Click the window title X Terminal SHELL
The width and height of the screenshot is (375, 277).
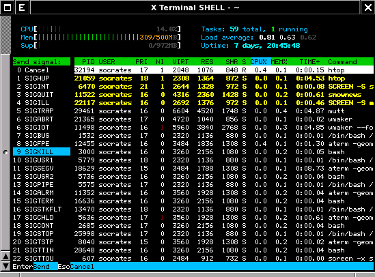point(195,8)
